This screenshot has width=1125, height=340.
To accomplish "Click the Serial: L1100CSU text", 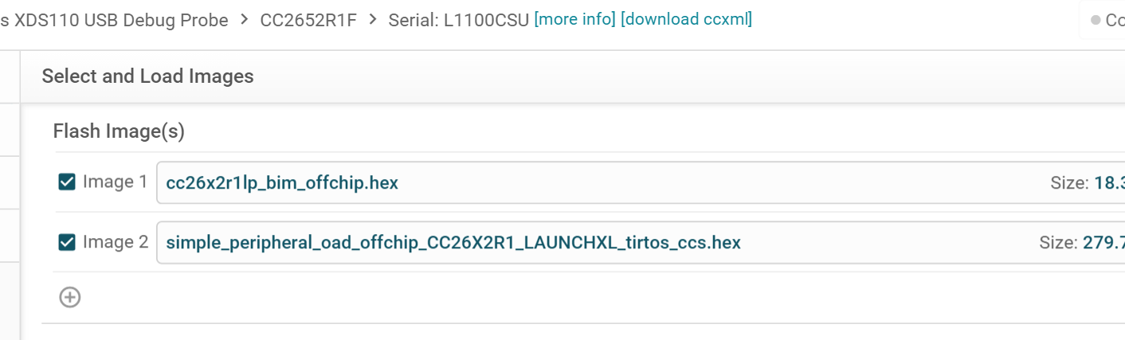I will pyautogui.click(x=458, y=20).
